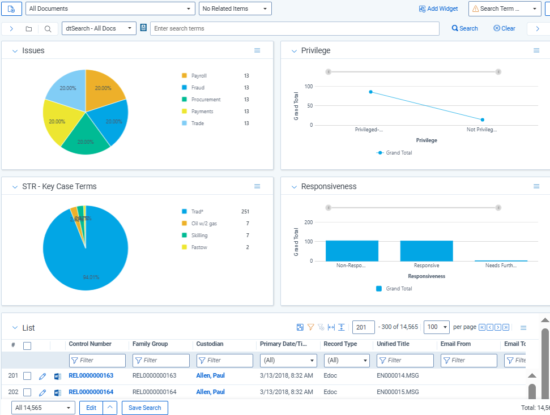Collapse the STR - Key Case Terms widget
550x415 pixels.
click(15, 187)
